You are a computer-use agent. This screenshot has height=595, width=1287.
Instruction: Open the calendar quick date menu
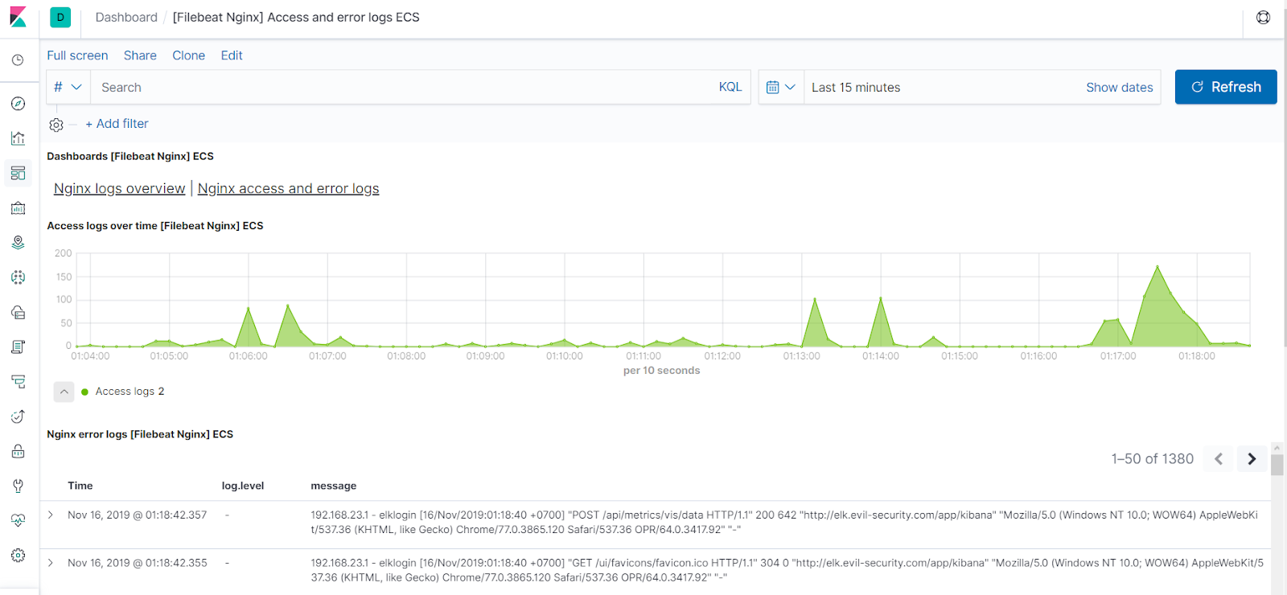pyautogui.click(x=781, y=87)
